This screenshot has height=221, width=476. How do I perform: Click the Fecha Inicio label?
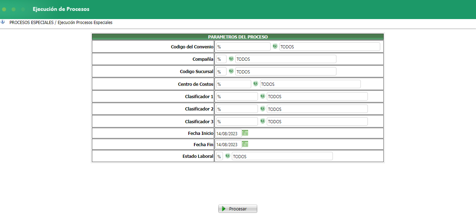click(201, 133)
